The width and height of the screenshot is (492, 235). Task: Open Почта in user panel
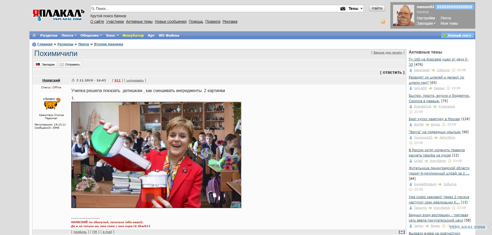coord(446,18)
